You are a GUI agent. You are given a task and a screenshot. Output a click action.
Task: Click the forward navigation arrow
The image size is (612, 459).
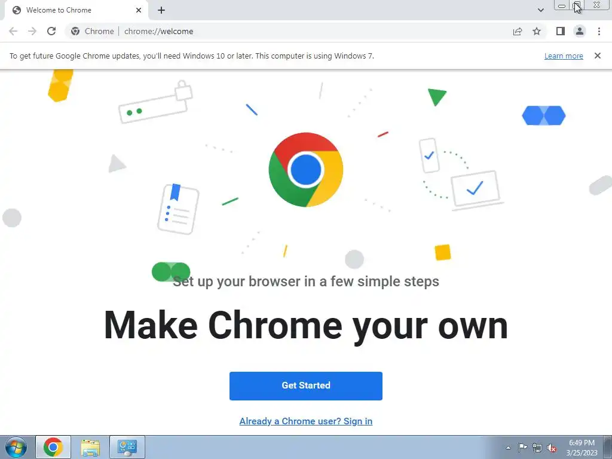(x=32, y=31)
